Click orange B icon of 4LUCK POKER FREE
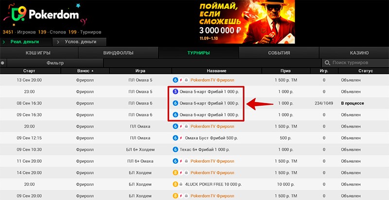The width and height of the screenshot is (389, 200). (176, 184)
